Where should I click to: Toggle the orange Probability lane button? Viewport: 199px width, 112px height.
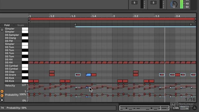(2, 96)
